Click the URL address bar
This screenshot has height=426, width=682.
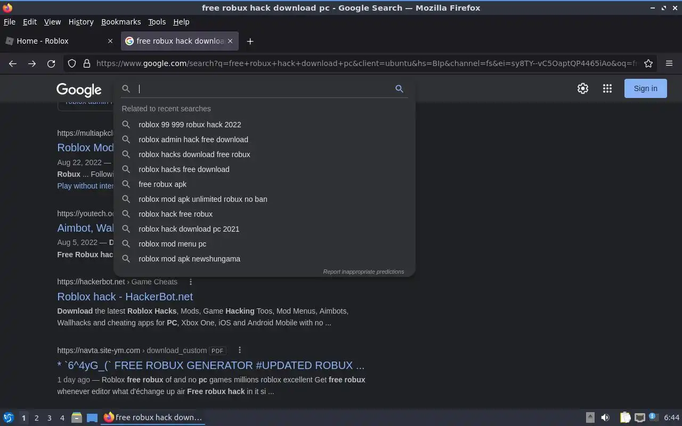point(366,63)
